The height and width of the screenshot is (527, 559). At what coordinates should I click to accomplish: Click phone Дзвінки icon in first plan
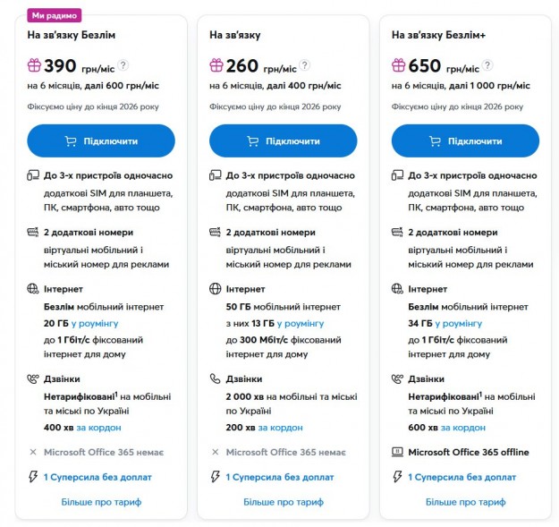coord(33,378)
